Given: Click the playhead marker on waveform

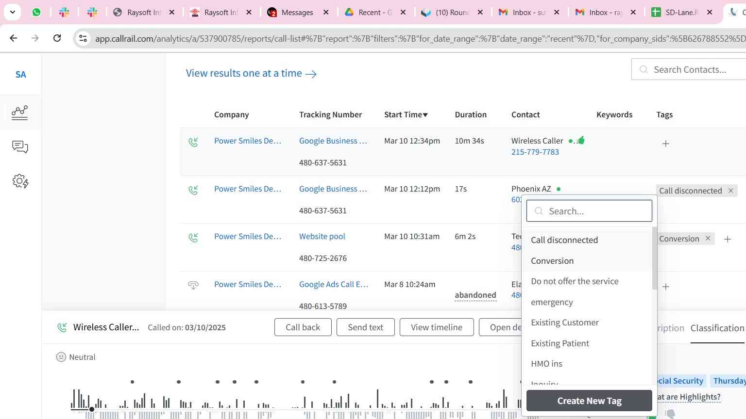Looking at the screenshot, I should pos(92,410).
